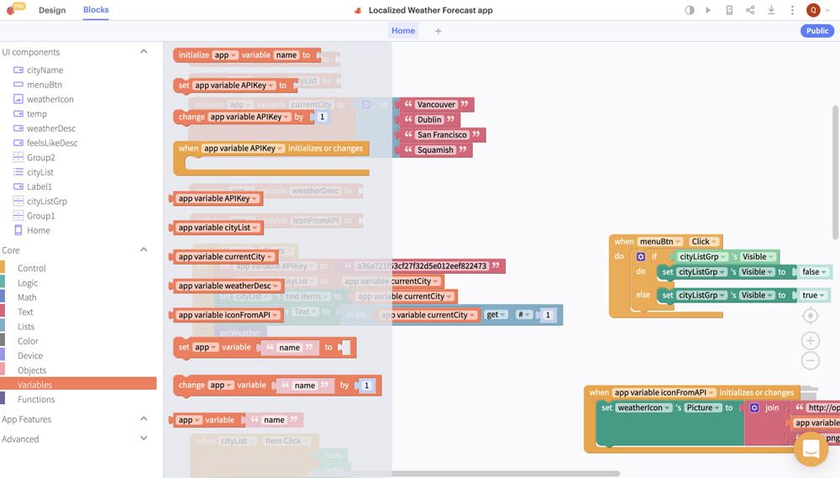Click the if block gear mutator icon
This screenshot has width=840, height=478.
pyautogui.click(x=641, y=257)
